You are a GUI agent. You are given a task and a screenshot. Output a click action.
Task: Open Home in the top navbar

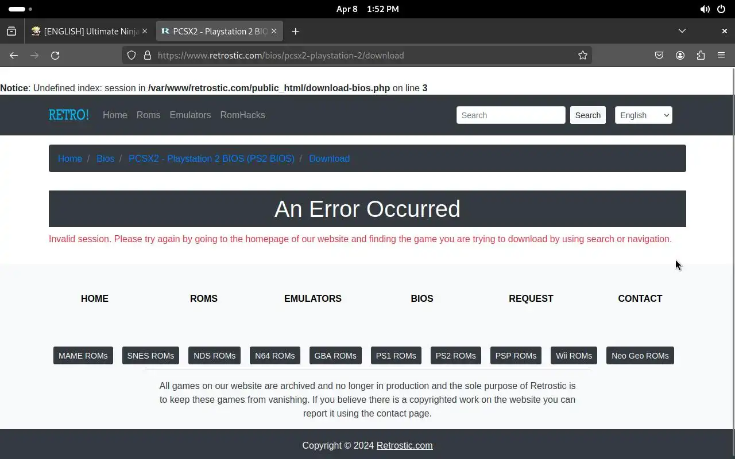click(115, 115)
